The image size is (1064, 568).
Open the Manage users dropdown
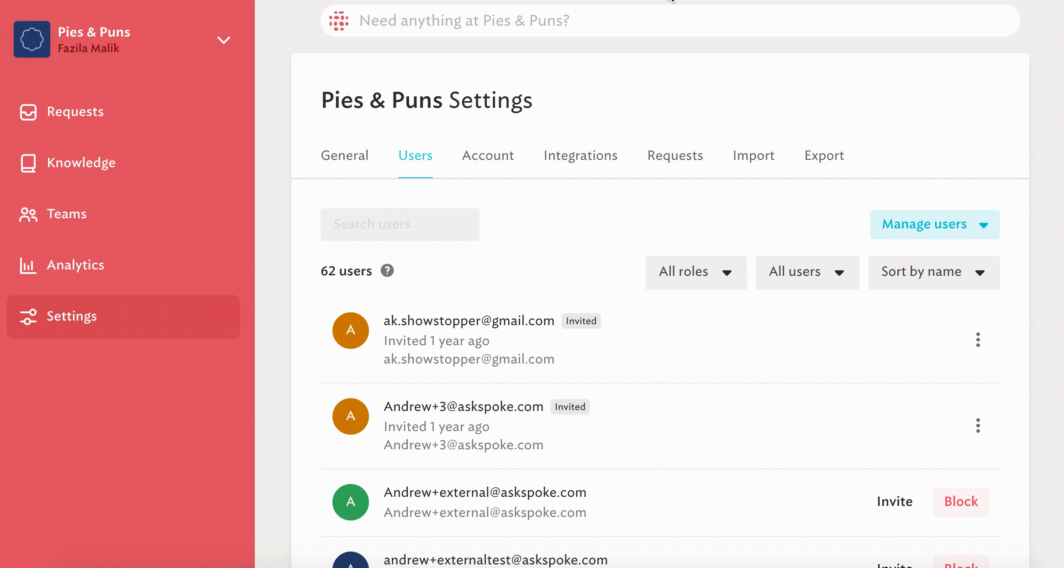pyautogui.click(x=935, y=225)
